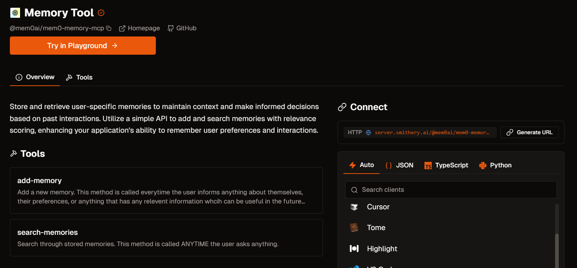
Task: Click the Search clients input field
Action: tap(451, 190)
